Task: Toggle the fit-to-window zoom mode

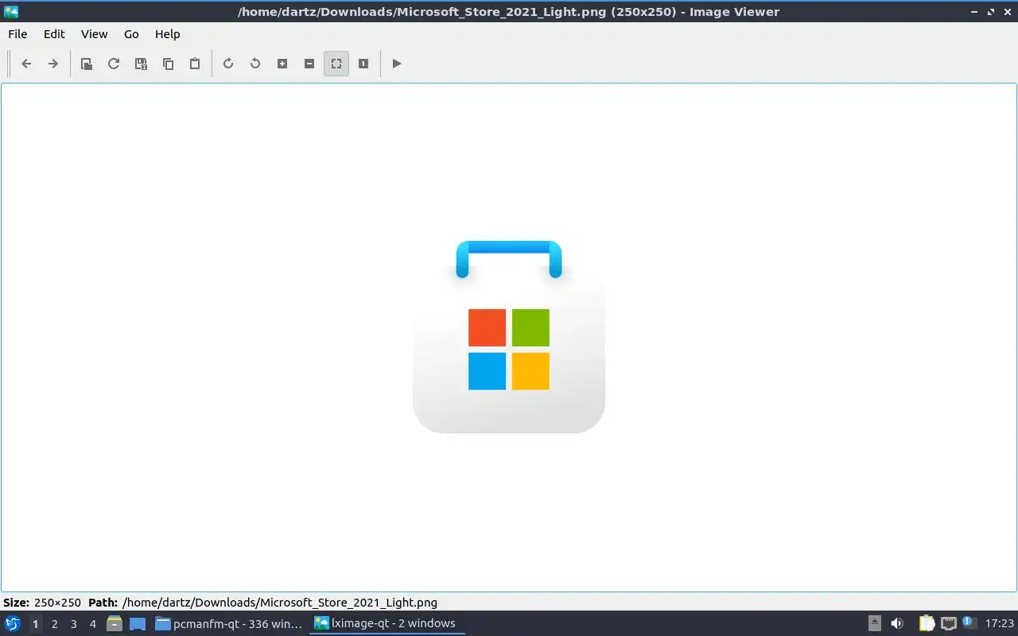Action: 336,64
